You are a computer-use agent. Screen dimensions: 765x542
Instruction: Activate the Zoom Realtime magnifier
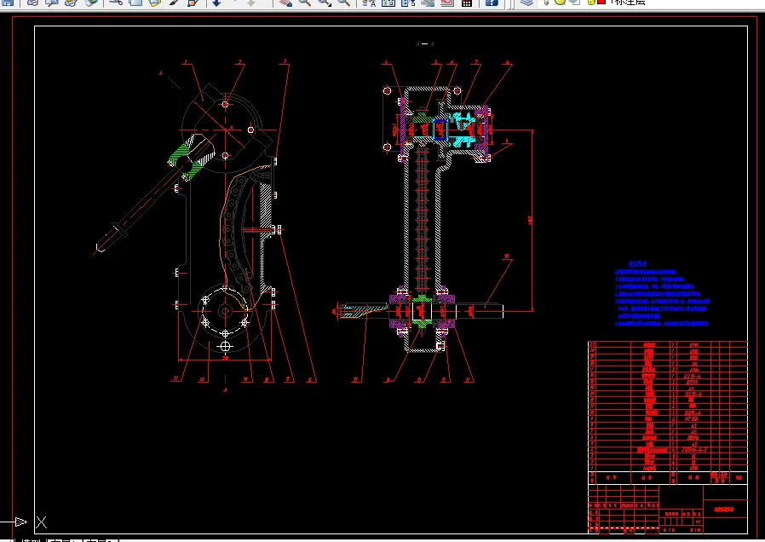[305, 3]
